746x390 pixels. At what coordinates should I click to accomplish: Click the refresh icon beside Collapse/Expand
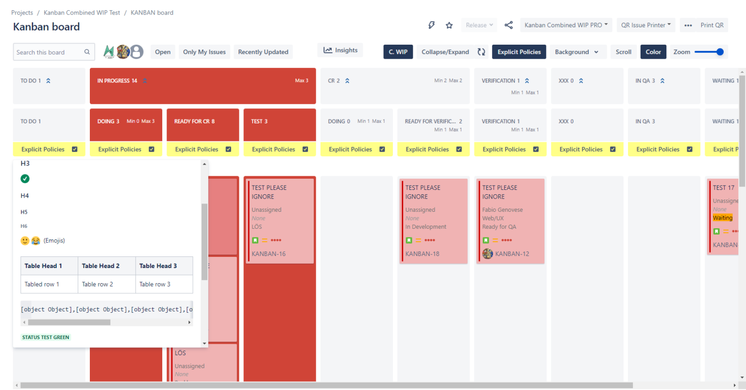tap(480, 51)
